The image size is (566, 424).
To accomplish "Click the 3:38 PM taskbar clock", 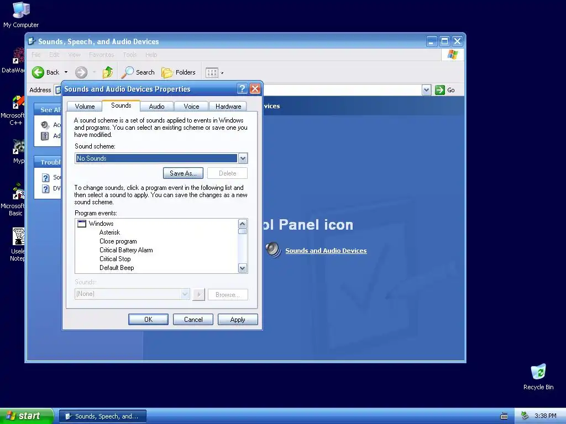I will (x=546, y=416).
